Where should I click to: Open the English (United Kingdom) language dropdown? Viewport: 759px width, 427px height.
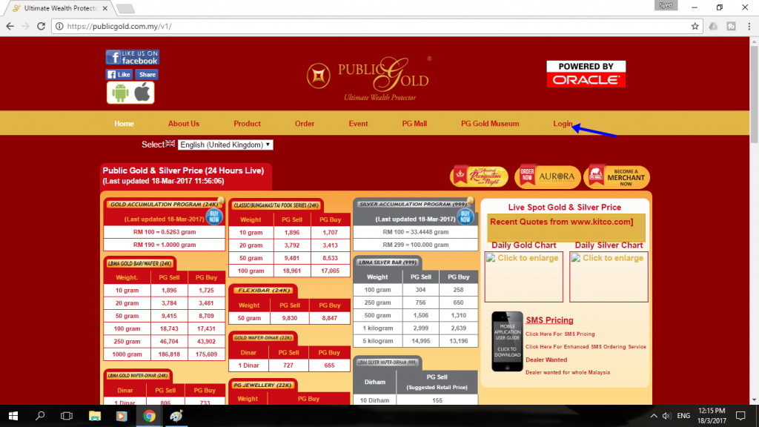point(225,145)
